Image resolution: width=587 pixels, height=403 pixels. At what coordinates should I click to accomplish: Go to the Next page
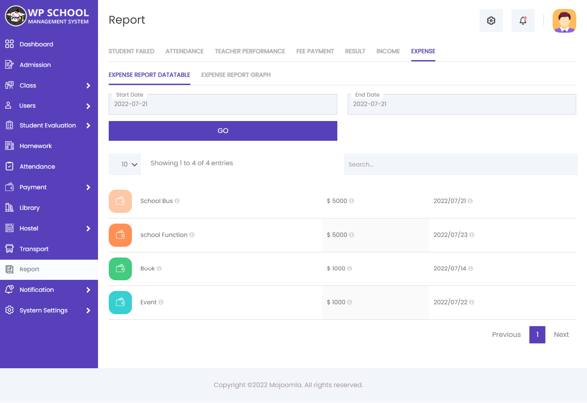(561, 335)
